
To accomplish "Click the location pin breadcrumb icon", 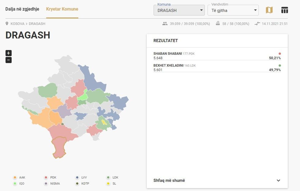I will tap(7, 24).
